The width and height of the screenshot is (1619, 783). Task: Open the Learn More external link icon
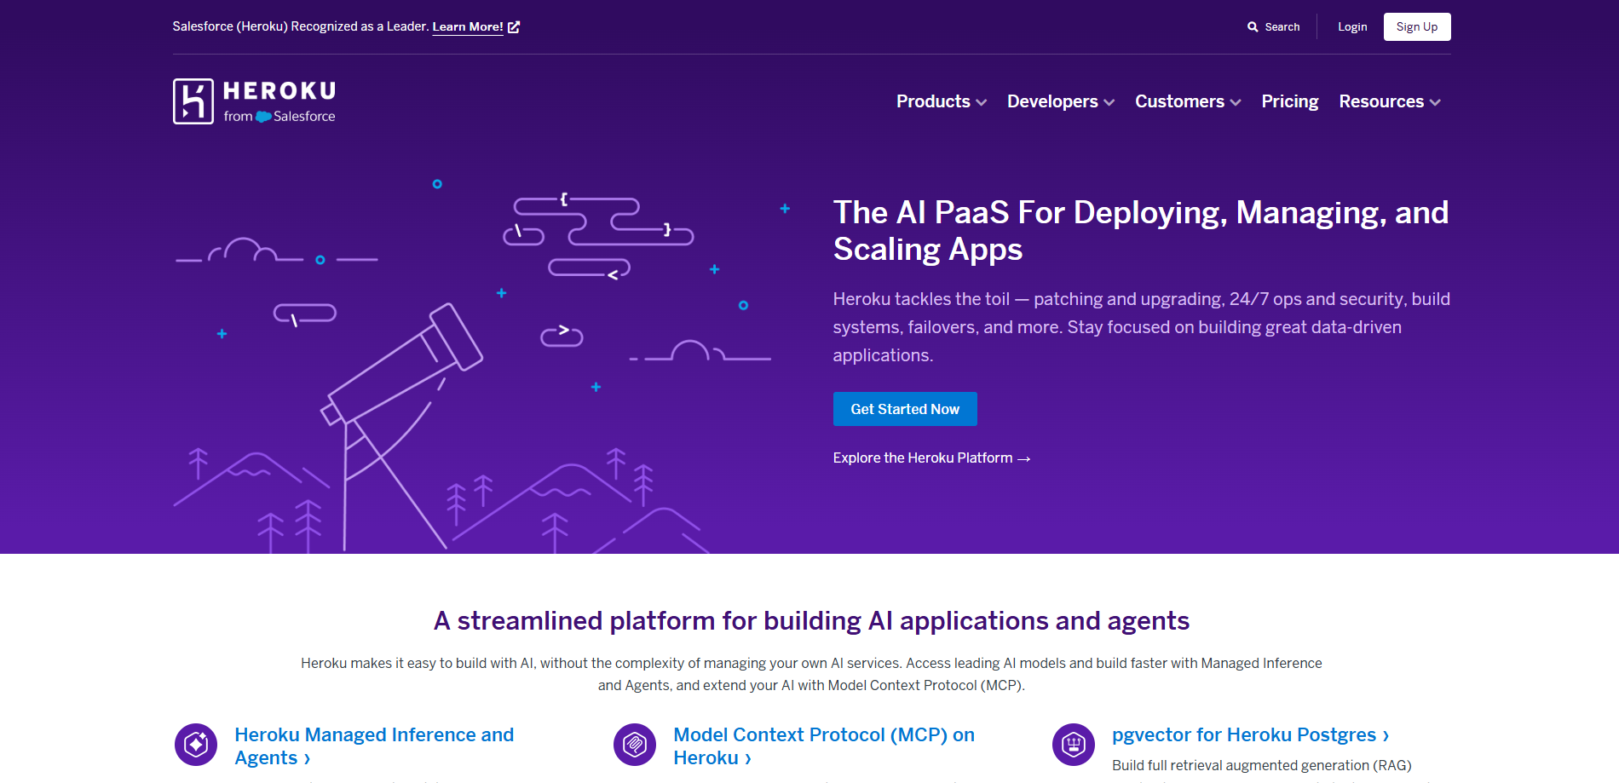click(x=513, y=26)
